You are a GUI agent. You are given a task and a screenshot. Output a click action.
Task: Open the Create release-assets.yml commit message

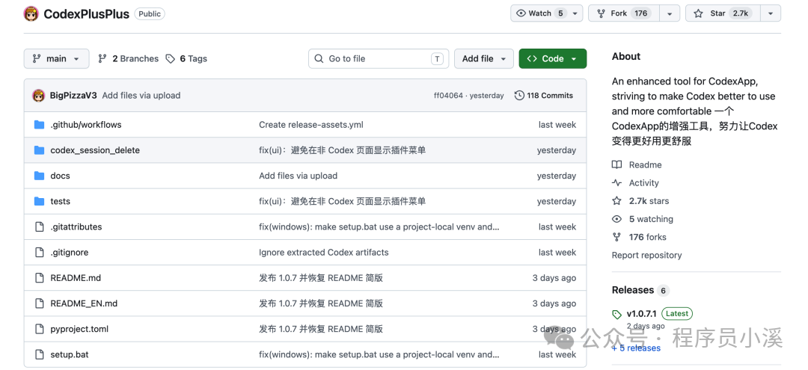(311, 125)
